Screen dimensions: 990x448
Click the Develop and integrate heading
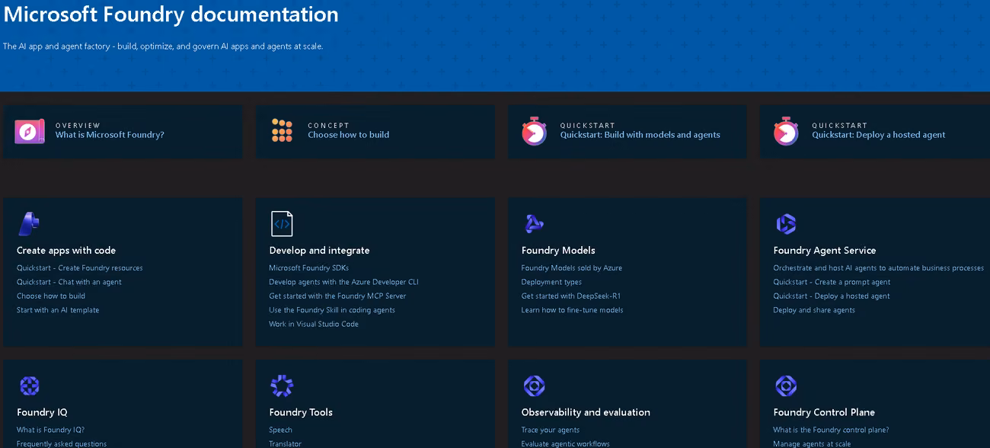319,250
